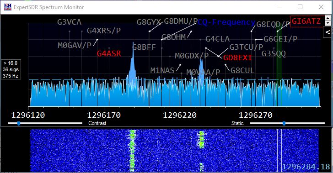Click the G4ASR red callsign label
Screen dimensions: 333x173
[x=109, y=53]
